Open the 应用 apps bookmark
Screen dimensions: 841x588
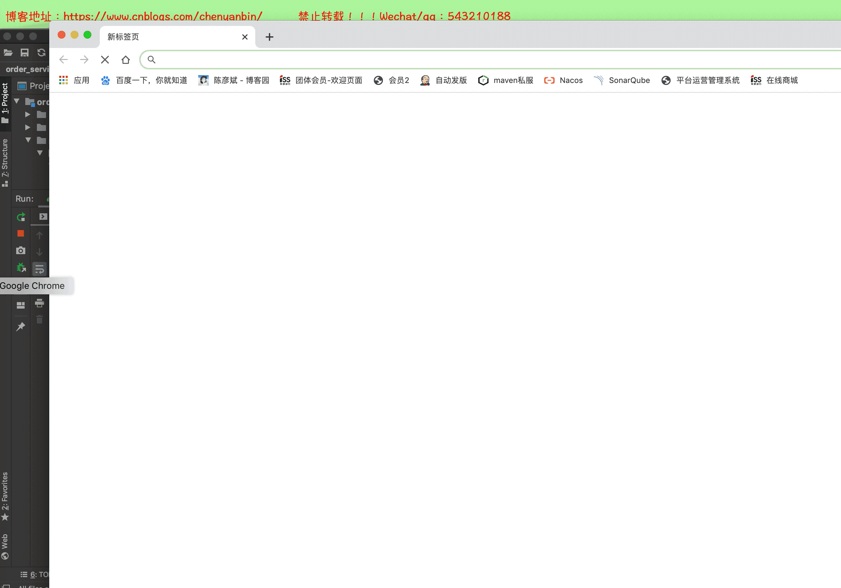tap(74, 80)
